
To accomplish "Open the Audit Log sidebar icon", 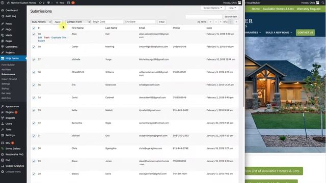I will (3, 16).
